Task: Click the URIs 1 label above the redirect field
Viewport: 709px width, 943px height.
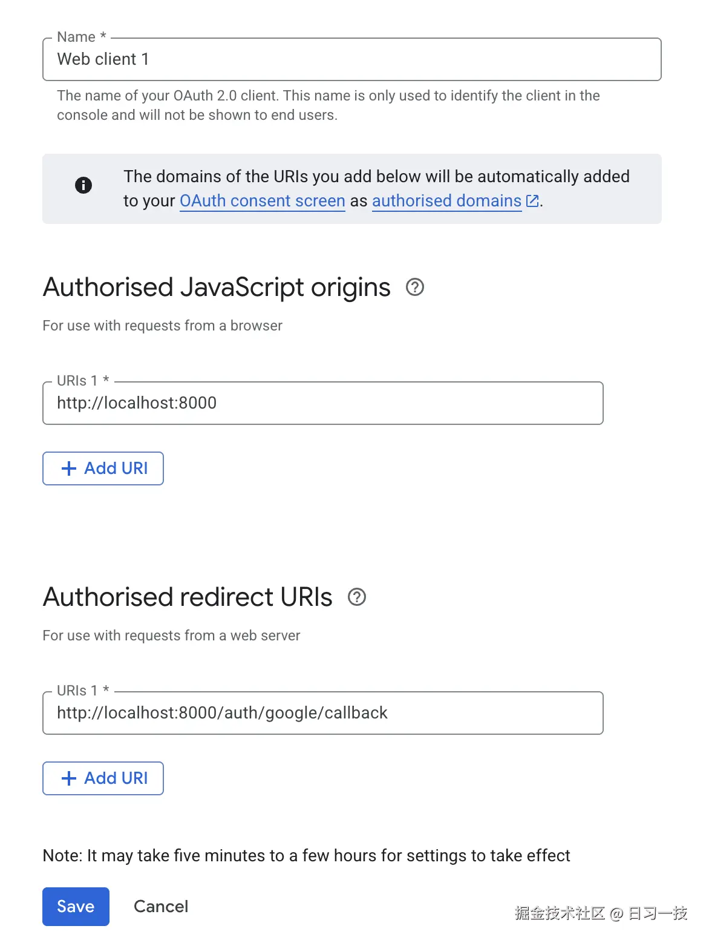Action: point(82,691)
